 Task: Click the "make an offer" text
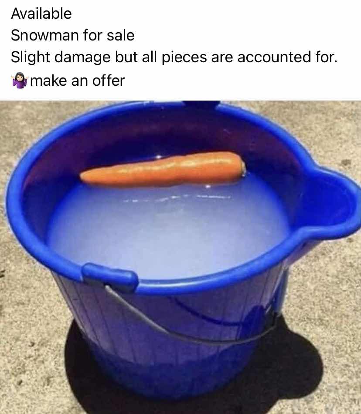click(78, 81)
